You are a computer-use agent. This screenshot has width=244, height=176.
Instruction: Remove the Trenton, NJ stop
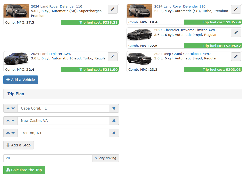tap(114, 133)
